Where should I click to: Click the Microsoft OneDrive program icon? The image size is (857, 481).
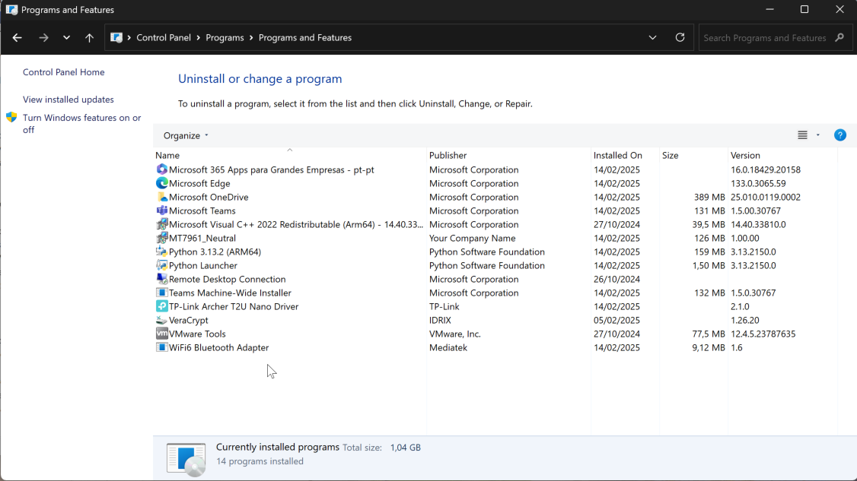click(162, 197)
